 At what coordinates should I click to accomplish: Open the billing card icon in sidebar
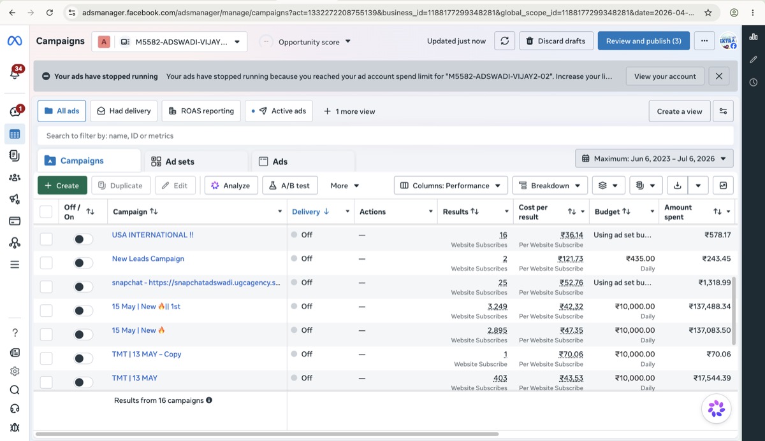point(15,221)
